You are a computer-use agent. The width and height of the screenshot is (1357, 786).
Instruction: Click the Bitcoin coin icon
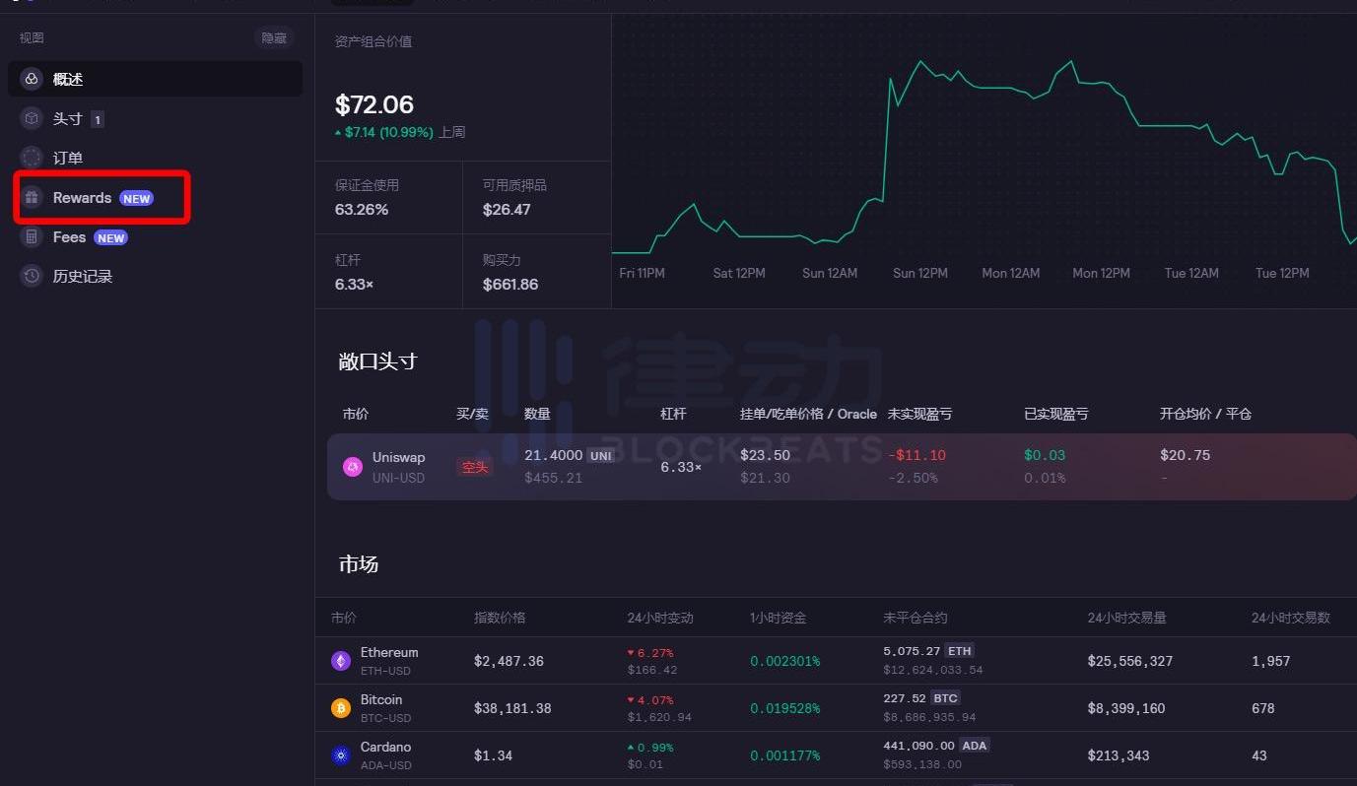341,708
